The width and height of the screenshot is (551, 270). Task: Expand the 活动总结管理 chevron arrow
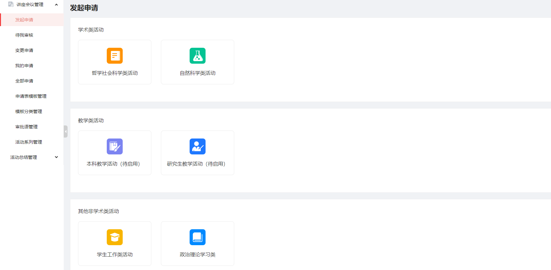56,157
